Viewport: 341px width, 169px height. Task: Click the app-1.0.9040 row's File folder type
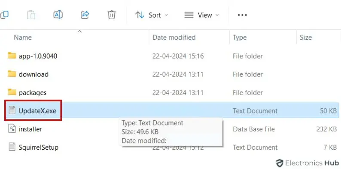(248, 56)
